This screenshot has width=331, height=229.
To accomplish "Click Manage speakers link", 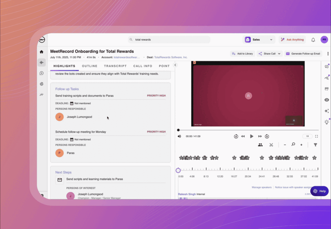I will (x=262, y=187).
